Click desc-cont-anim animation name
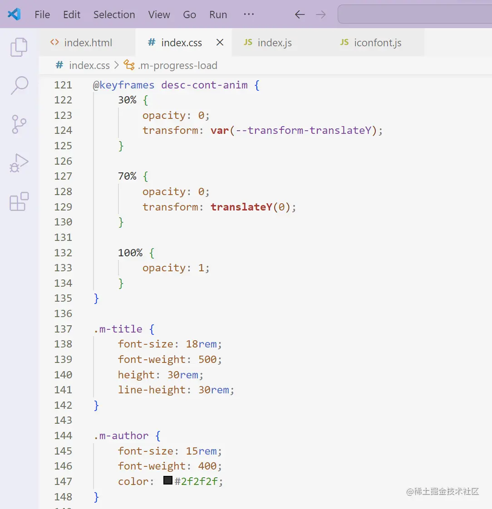Viewport: 492px width, 509px height. point(204,85)
